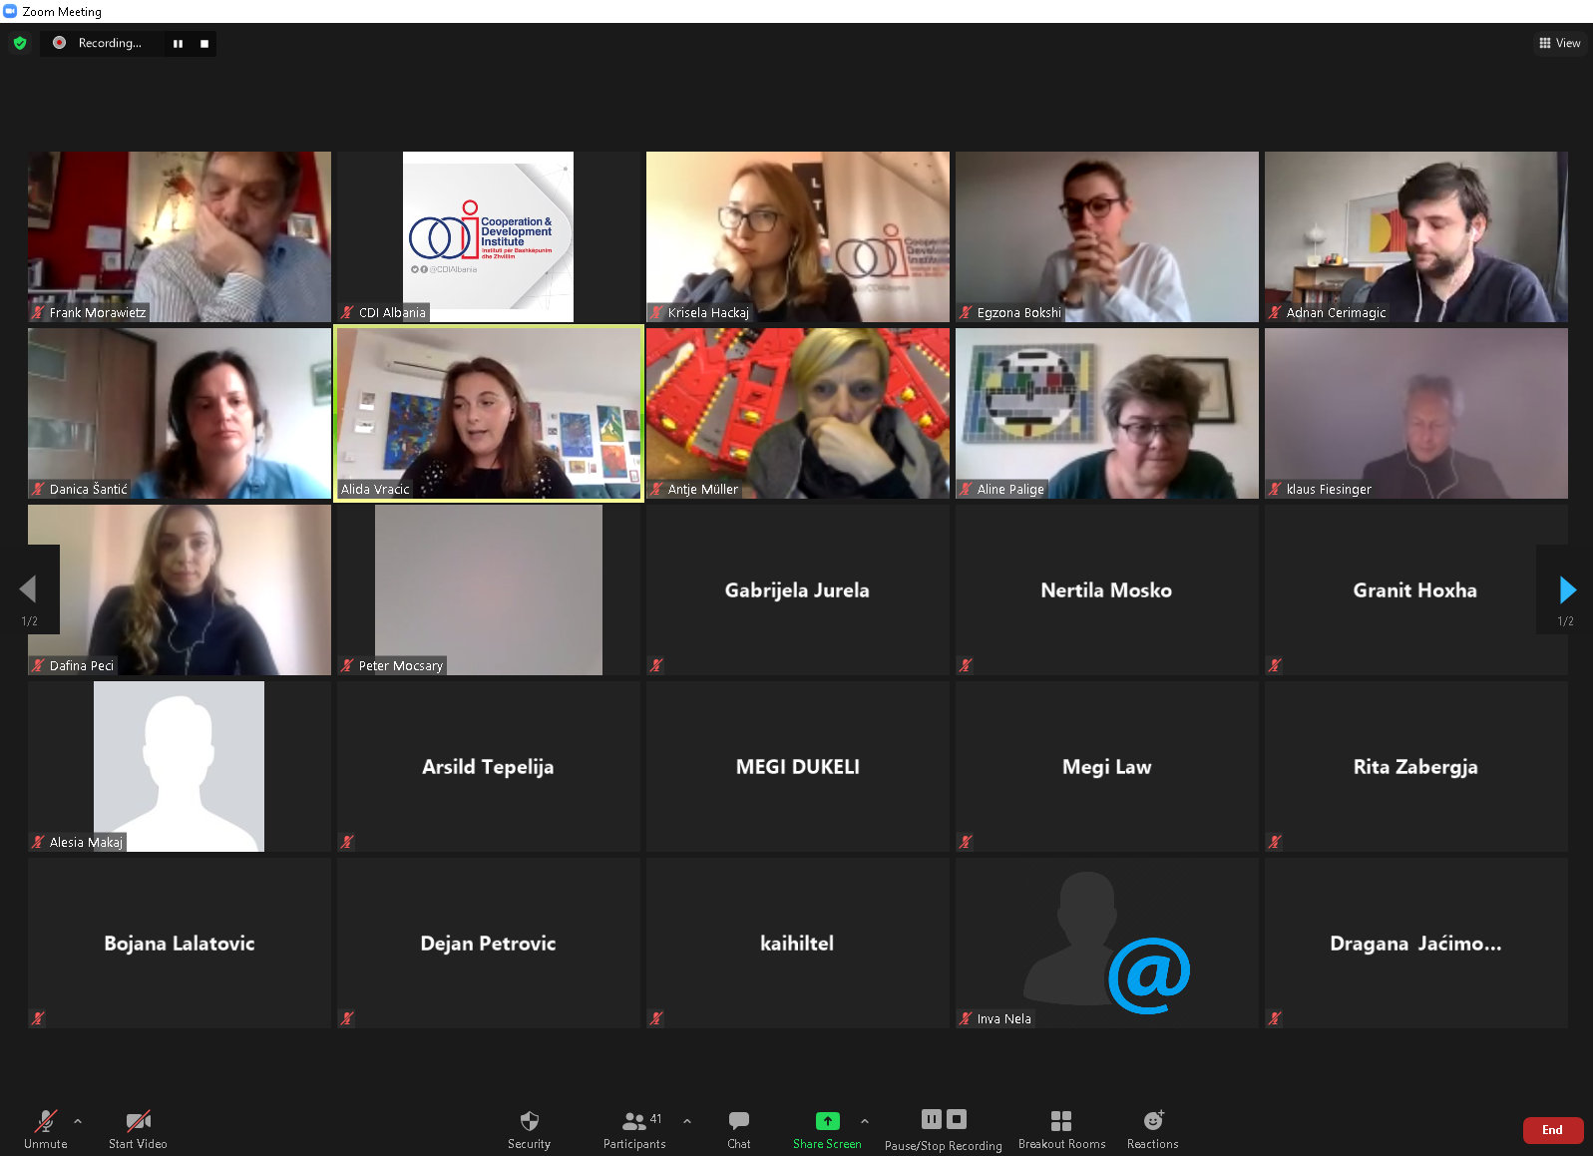Go to previous page of participants
Image resolution: width=1593 pixels, height=1156 pixels.
[x=29, y=589]
